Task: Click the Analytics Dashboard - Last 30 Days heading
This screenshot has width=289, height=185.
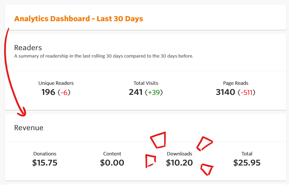Action: pos(79,19)
